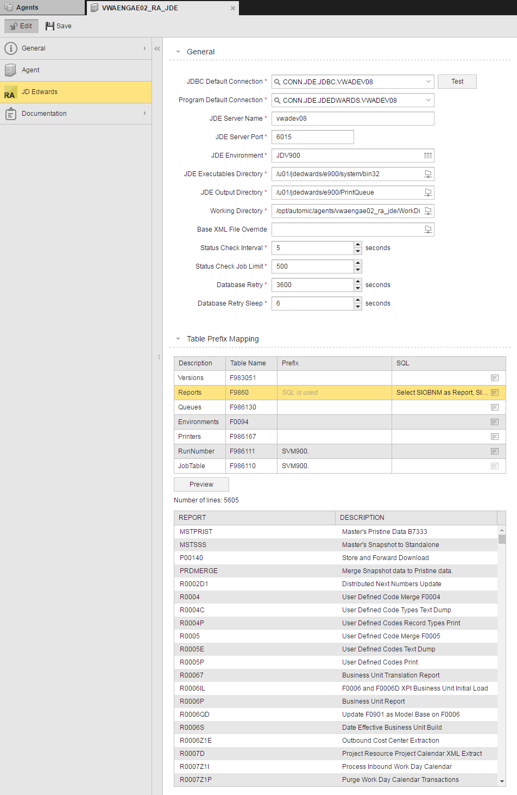Browse JDE Executables Directory icon

(428, 174)
